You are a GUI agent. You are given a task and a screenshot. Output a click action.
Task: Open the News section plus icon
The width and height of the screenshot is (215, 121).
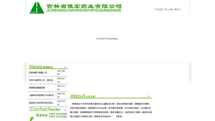pos(65,67)
